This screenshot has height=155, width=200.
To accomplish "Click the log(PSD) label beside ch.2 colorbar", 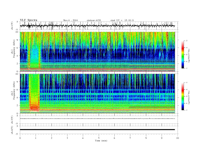I will coord(189,97).
